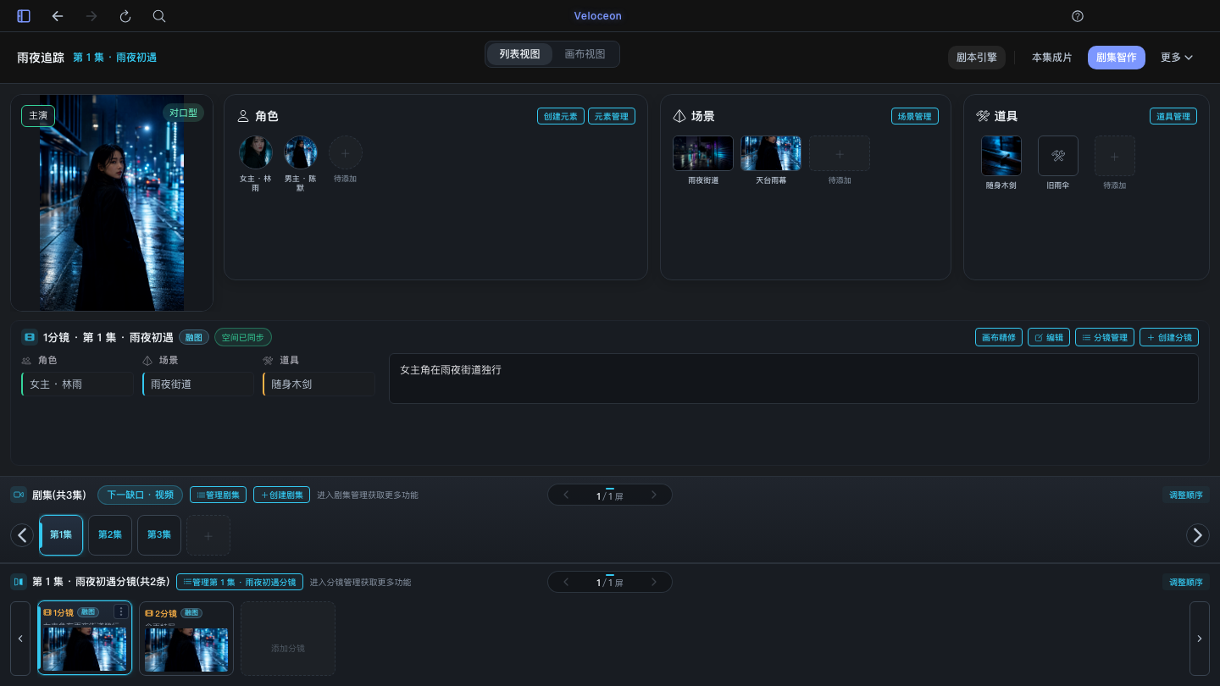Click the 随身木剑 prop field

tap(319, 384)
